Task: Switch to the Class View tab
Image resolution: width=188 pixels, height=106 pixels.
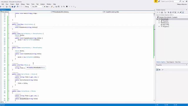Action: [x=178, y=62]
